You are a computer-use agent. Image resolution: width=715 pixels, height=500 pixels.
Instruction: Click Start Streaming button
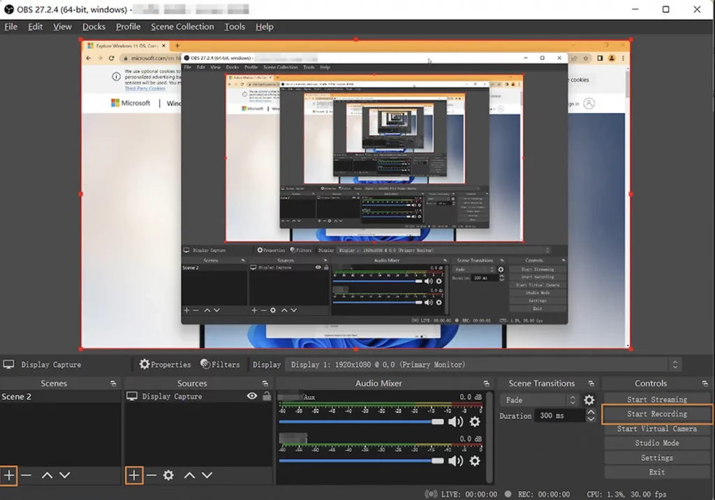coord(656,399)
